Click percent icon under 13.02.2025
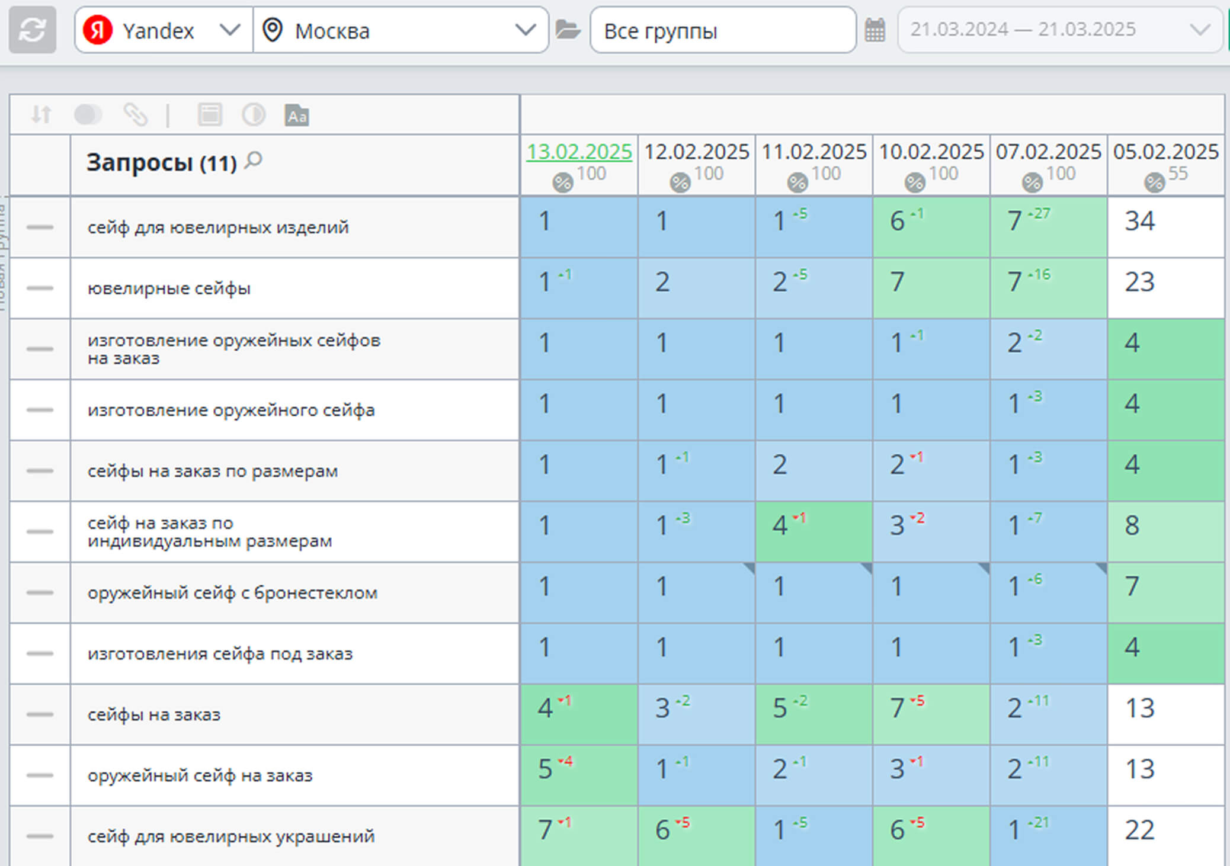Viewport: 1230px width, 866px height. (562, 182)
